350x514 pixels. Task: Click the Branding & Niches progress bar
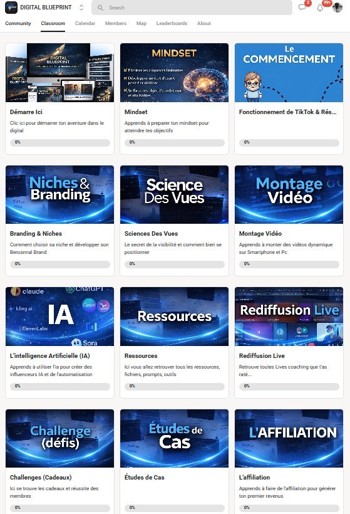click(60, 264)
